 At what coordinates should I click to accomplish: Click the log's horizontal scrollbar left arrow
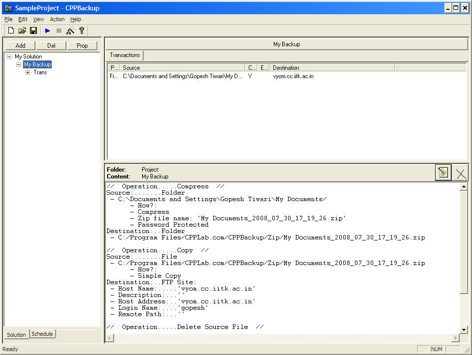tap(110, 338)
